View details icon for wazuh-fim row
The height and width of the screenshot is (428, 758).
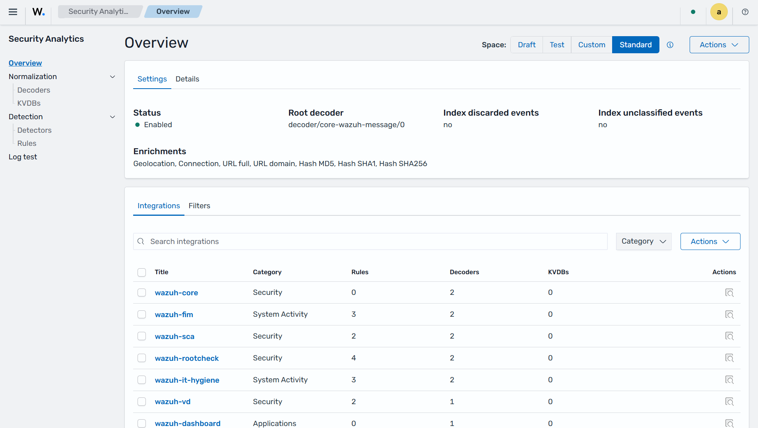click(729, 315)
